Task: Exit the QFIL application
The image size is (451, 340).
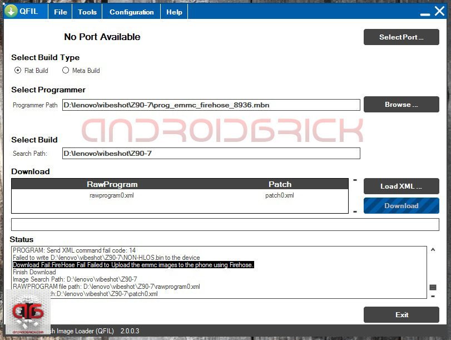Action: [401, 314]
